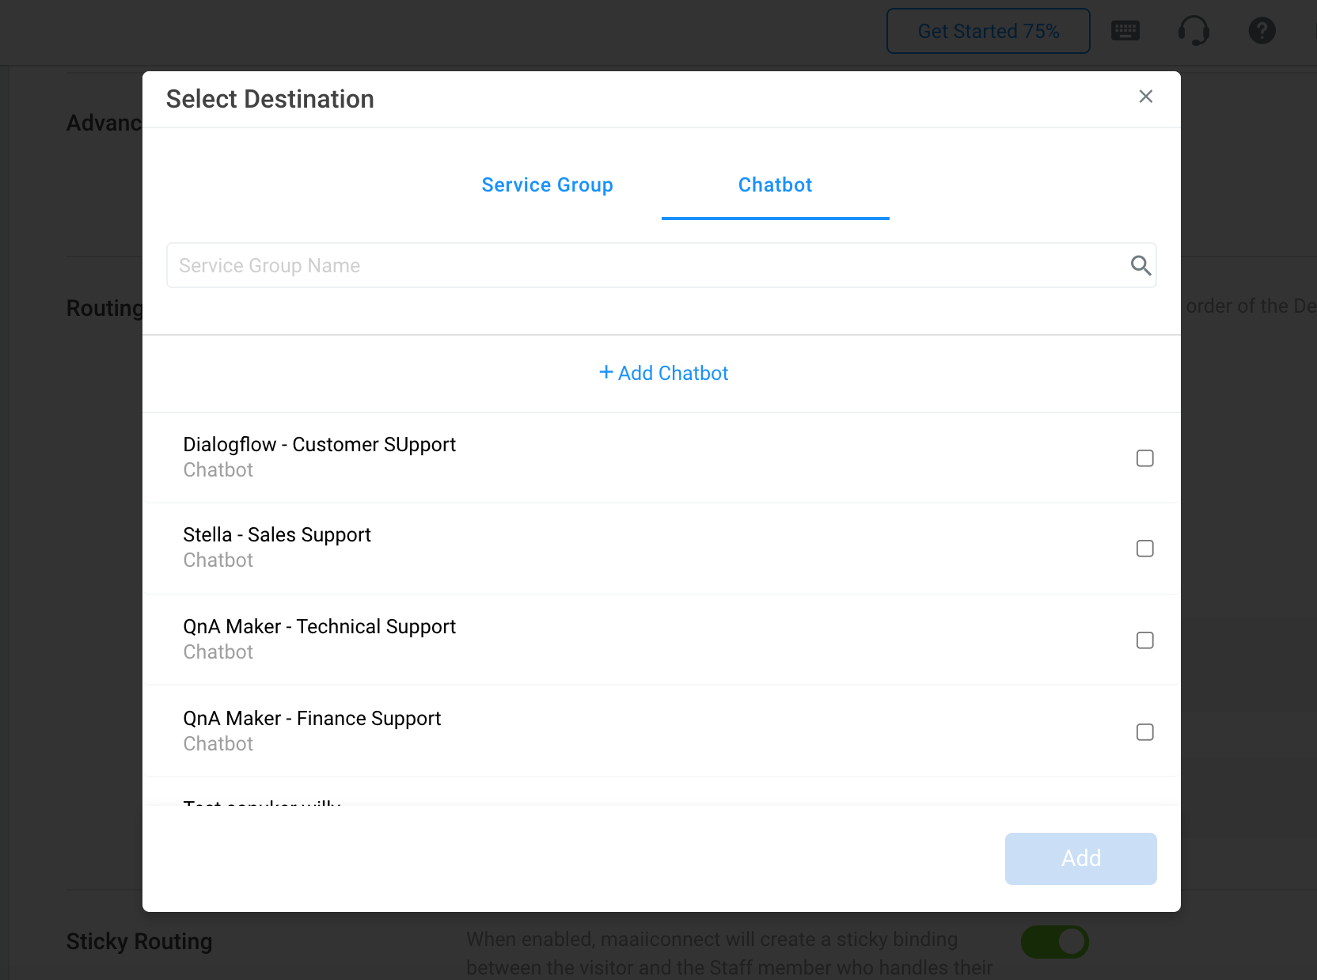Click the Add Chatbot link
Viewport: 1317px width, 980px height.
[663, 373]
